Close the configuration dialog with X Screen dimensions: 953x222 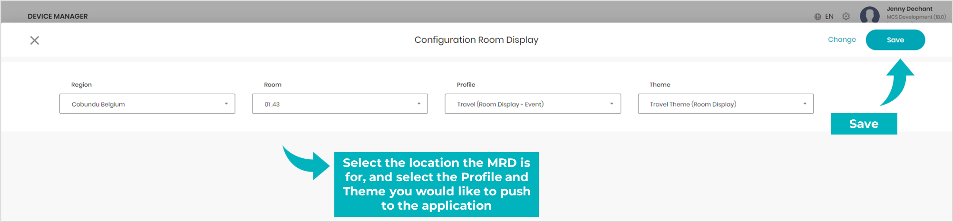click(x=35, y=40)
